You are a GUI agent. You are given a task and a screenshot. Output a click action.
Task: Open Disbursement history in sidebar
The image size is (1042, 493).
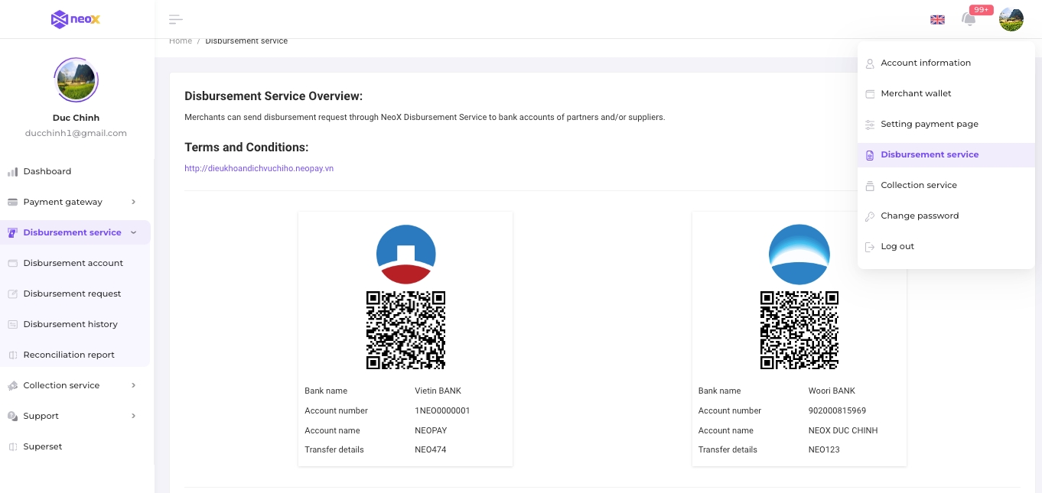pos(70,324)
